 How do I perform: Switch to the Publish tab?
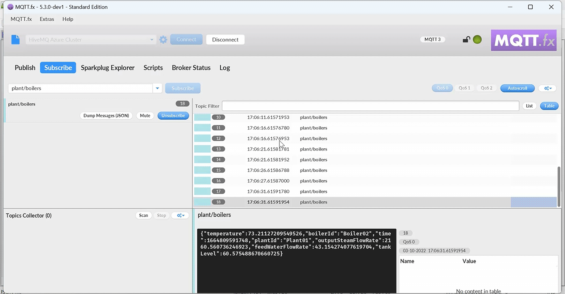[25, 68]
